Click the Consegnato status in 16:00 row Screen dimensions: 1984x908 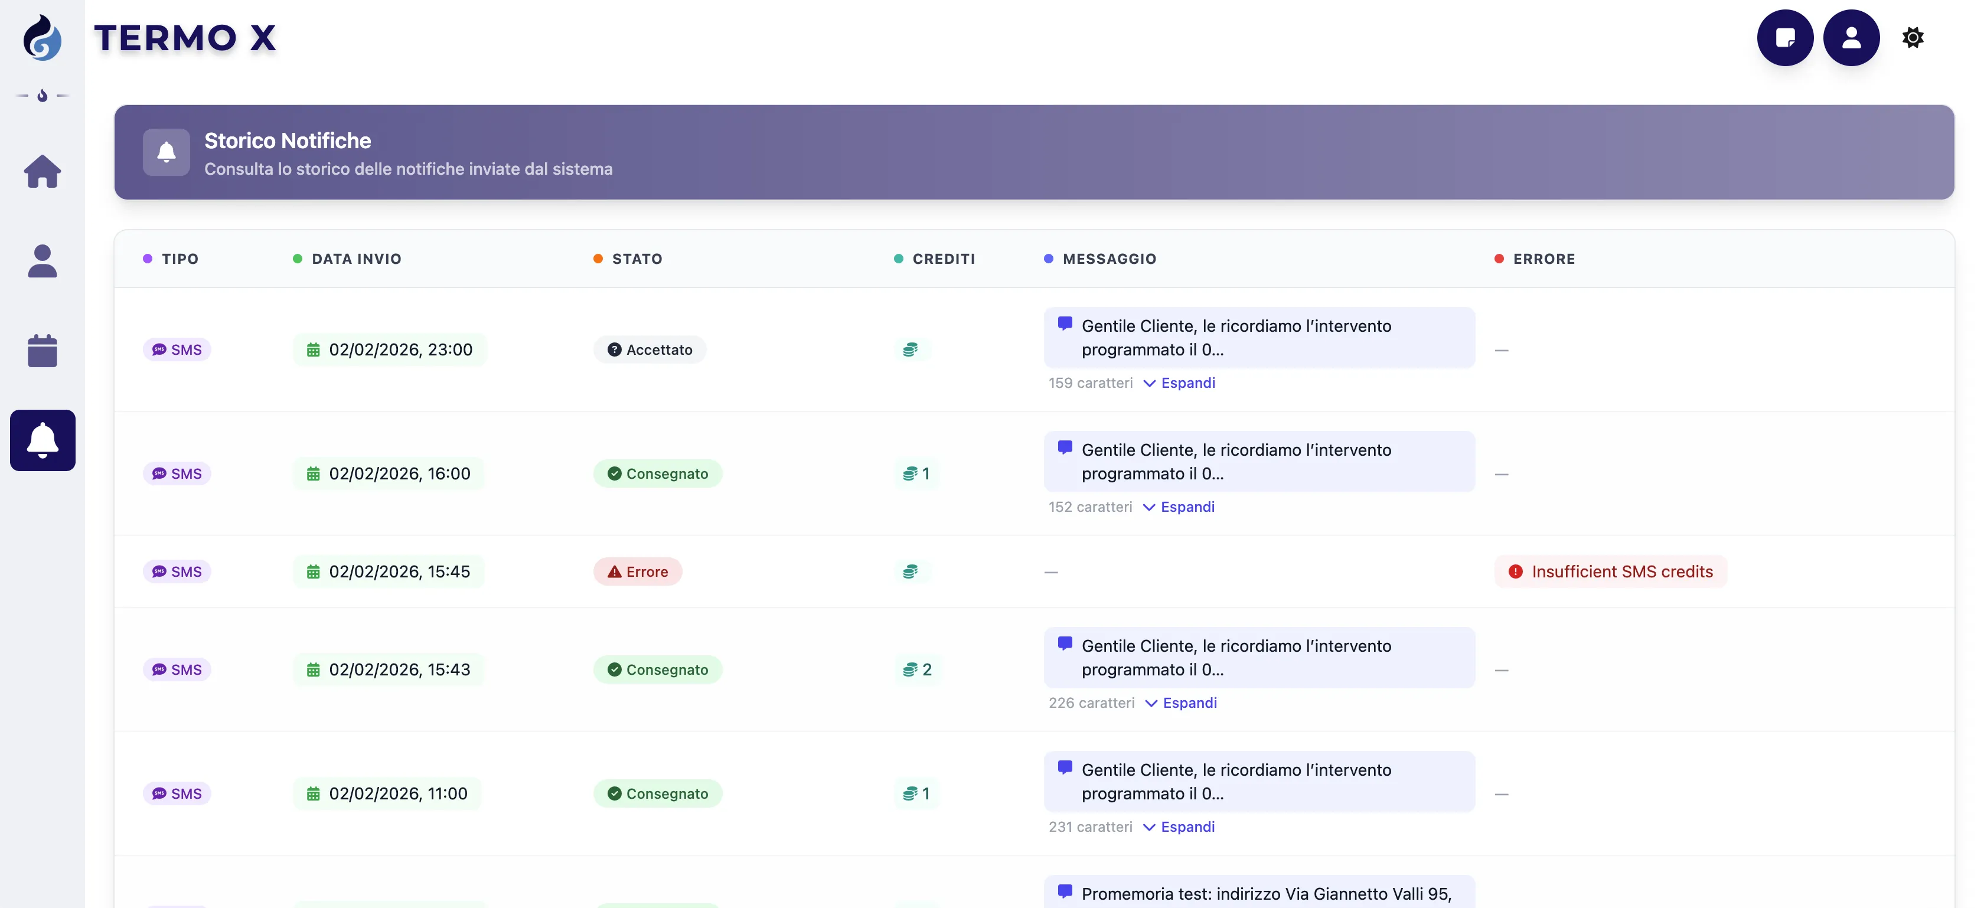tap(658, 473)
